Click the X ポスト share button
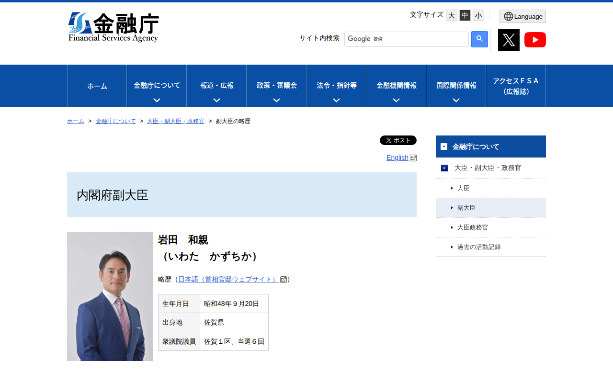Screen dimensions: 613x383 click(x=398, y=140)
